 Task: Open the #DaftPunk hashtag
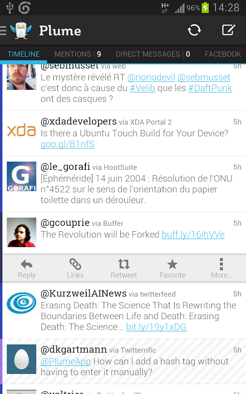coord(210,88)
